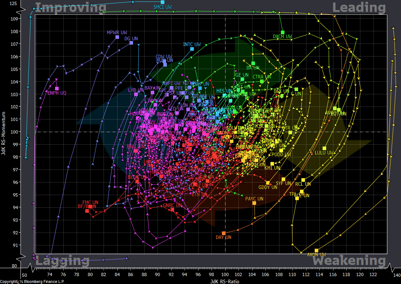Viewport: 401px width, 284px height.
Task: Click the BA UN data point
Action: click(x=253, y=63)
